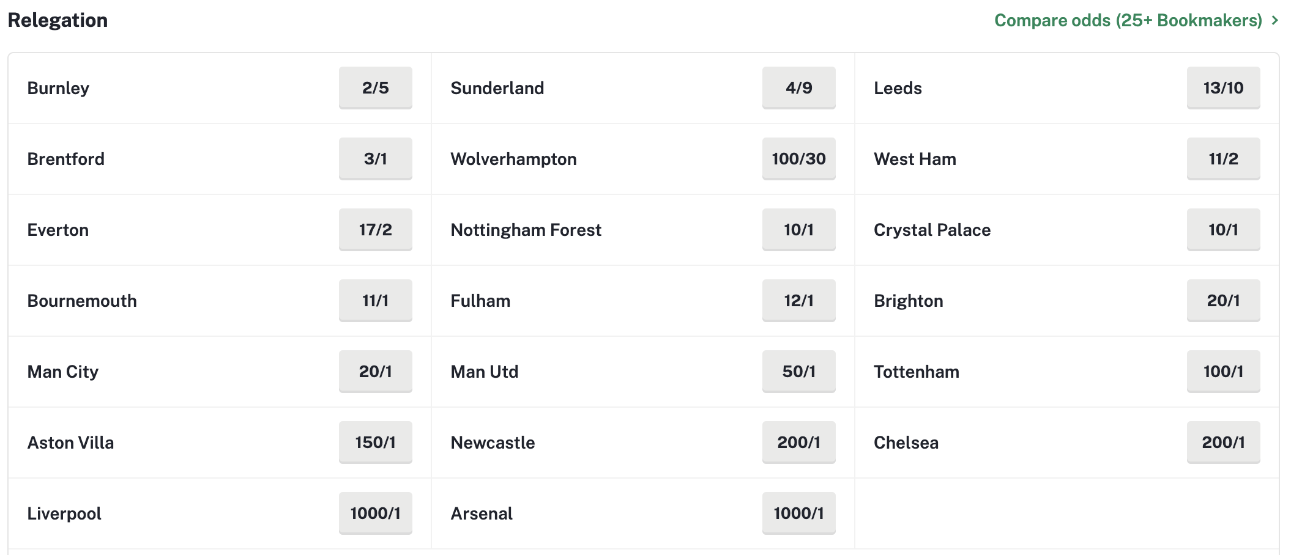Open the Compare odds (25+ Bookmakers) link
Image resolution: width=1291 pixels, height=555 pixels.
(1128, 20)
